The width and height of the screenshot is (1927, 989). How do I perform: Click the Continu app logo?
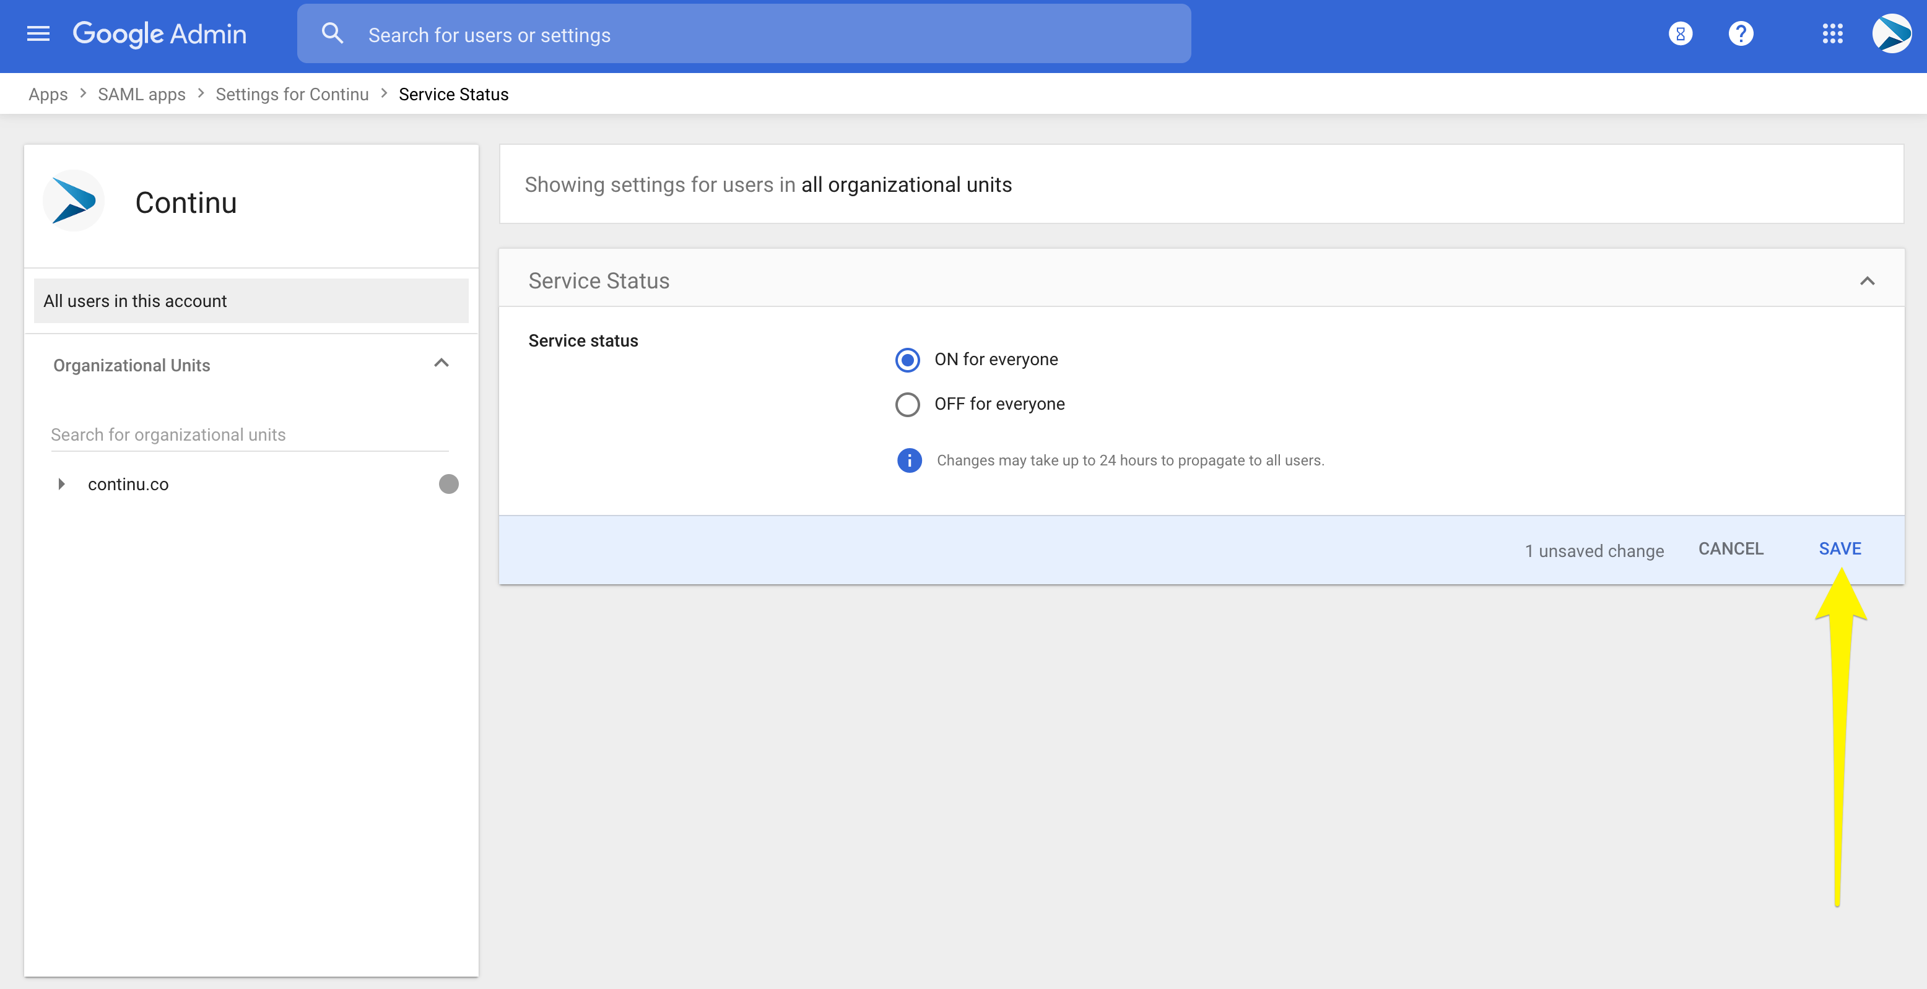click(73, 201)
